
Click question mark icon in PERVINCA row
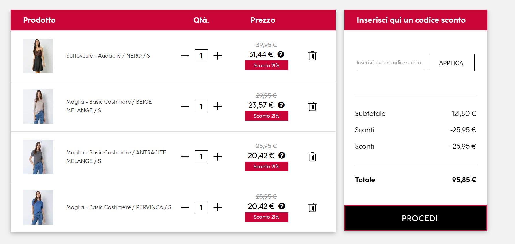[282, 206]
